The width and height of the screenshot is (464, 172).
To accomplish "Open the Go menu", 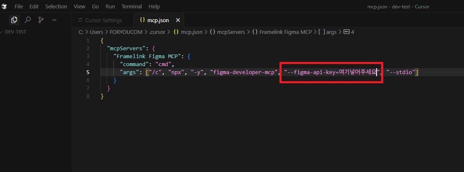I will [x=95, y=6].
